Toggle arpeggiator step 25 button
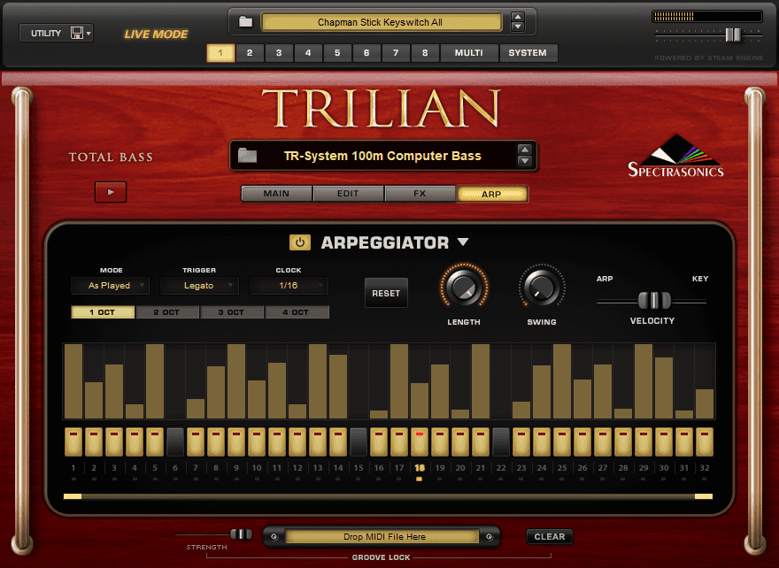The image size is (779, 568). pos(562,441)
